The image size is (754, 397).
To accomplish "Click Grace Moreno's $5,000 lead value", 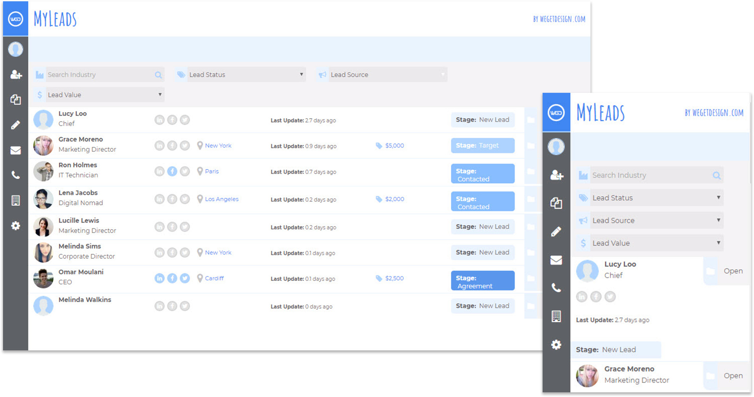I will [394, 146].
